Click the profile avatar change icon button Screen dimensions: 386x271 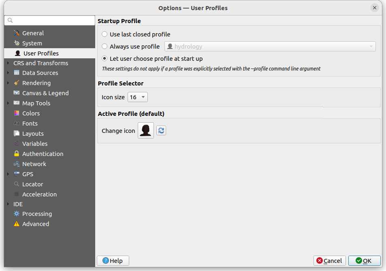coord(146,130)
